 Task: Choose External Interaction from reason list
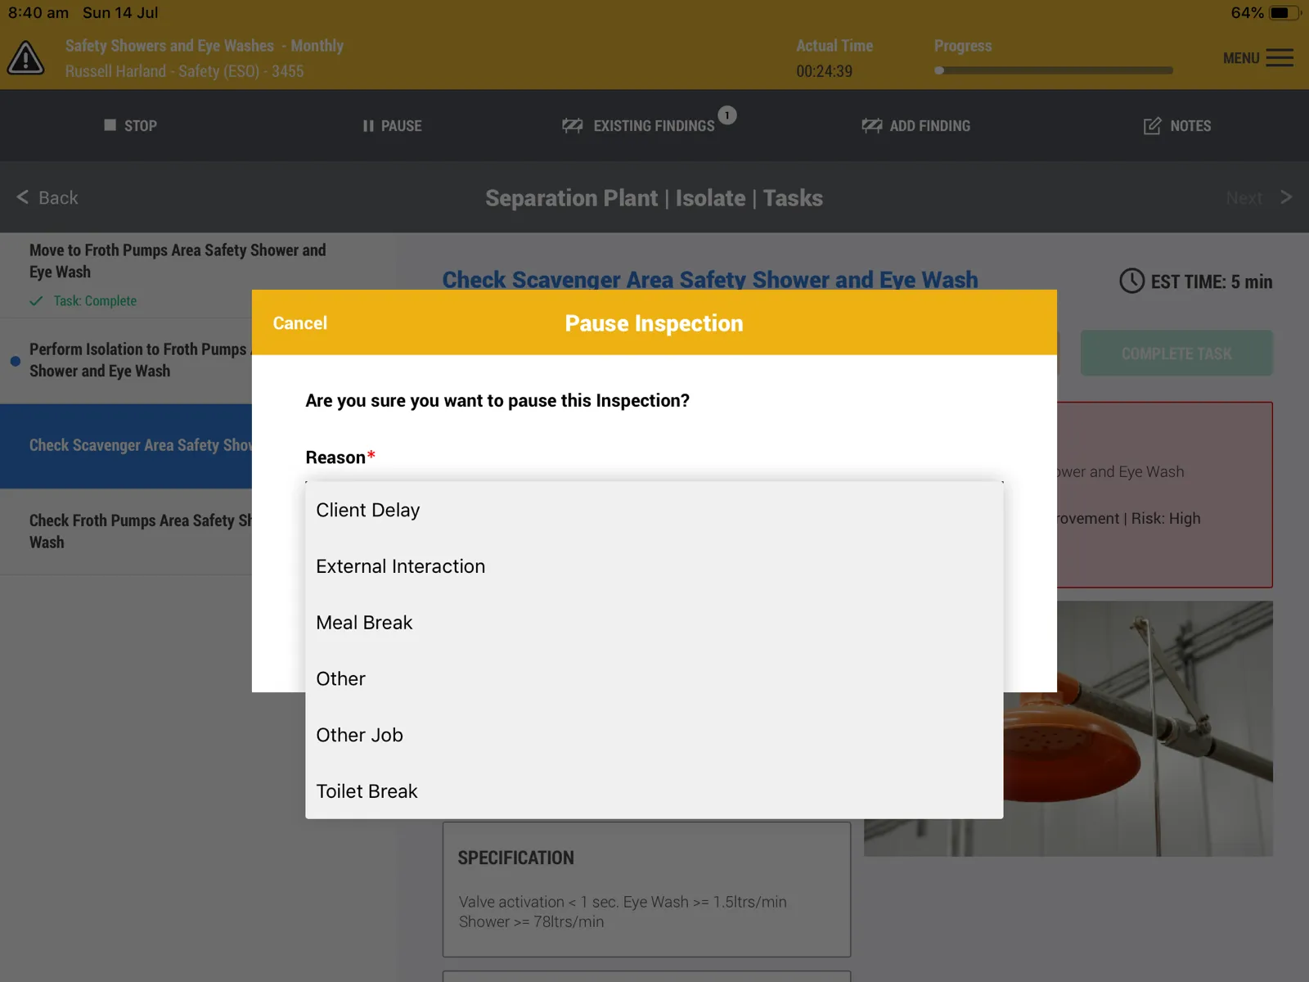click(x=654, y=566)
